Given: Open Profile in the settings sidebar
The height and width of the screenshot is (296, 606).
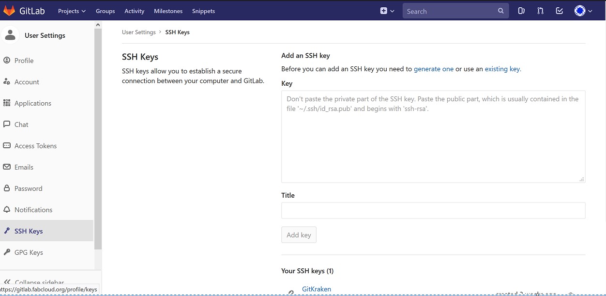Looking at the screenshot, I should [24, 61].
